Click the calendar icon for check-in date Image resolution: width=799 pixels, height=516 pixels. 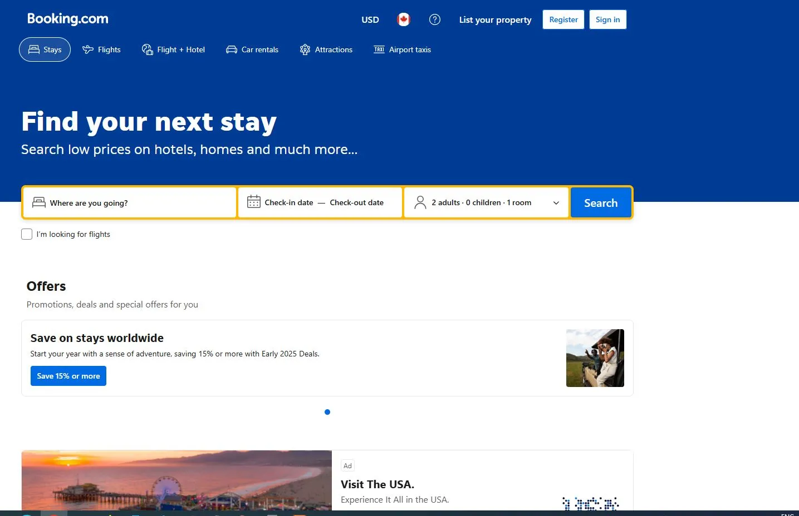pos(254,202)
